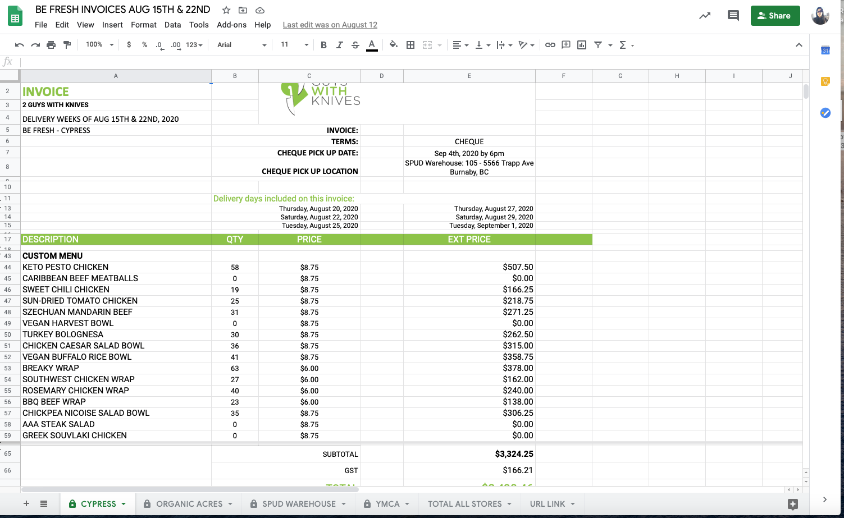The width and height of the screenshot is (844, 518).
Task: Star this spreadsheet document
Action: coord(226,10)
